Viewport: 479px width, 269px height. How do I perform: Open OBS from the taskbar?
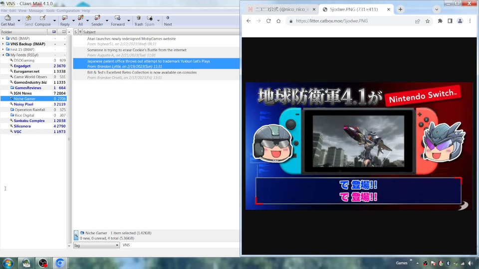[x=43, y=263]
